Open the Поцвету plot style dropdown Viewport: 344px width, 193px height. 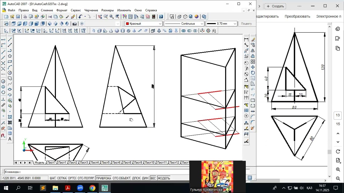tap(246, 24)
